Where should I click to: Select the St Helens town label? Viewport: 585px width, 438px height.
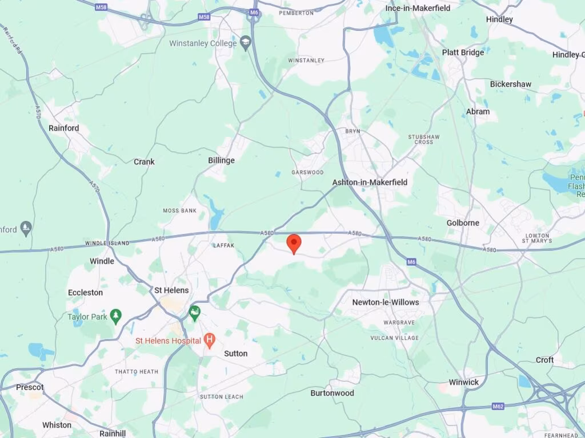point(171,290)
